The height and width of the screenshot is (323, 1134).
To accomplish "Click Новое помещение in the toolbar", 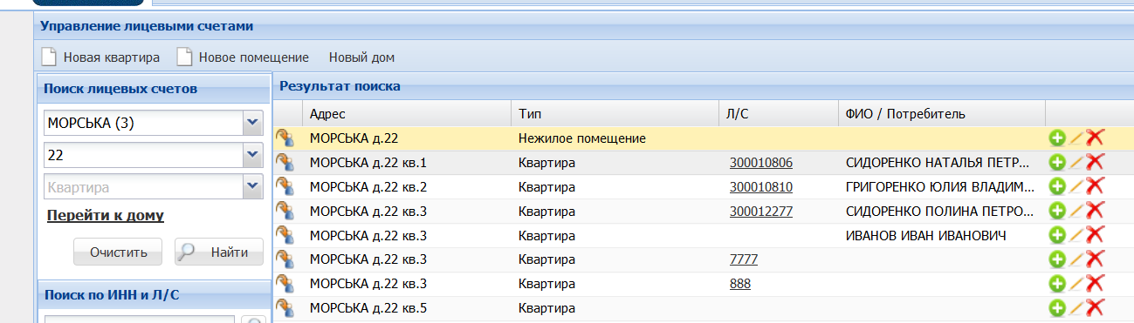I will pos(254,57).
